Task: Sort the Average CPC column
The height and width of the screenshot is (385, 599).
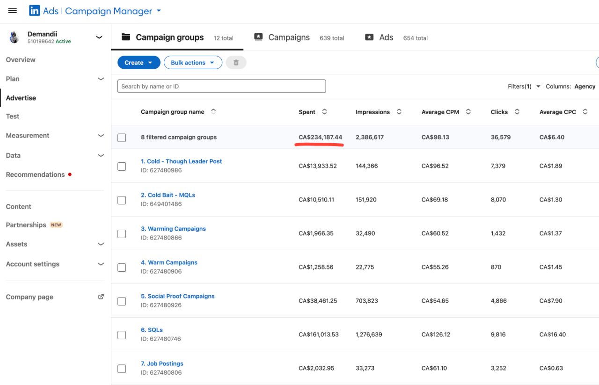Action: pyautogui.click(x=585, y=111)
